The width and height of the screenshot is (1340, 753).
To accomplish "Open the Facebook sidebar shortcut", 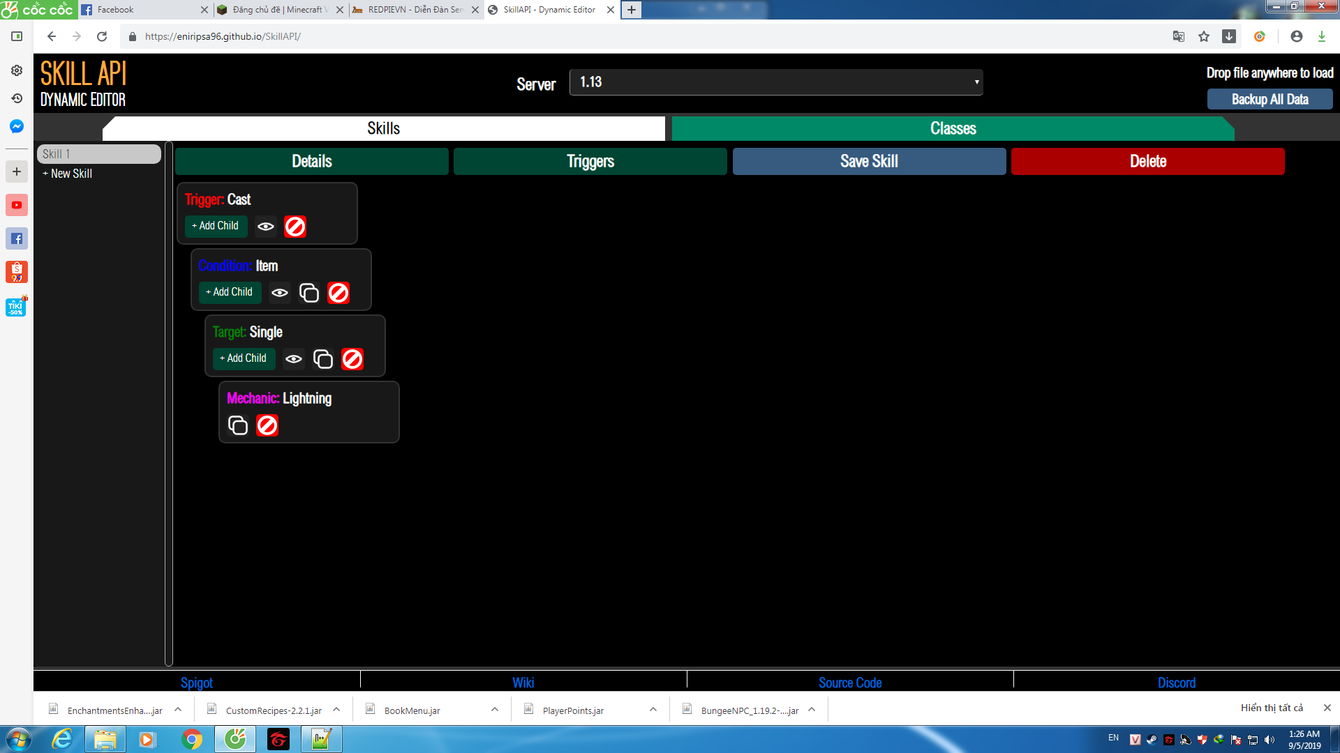I will (17, 238).
